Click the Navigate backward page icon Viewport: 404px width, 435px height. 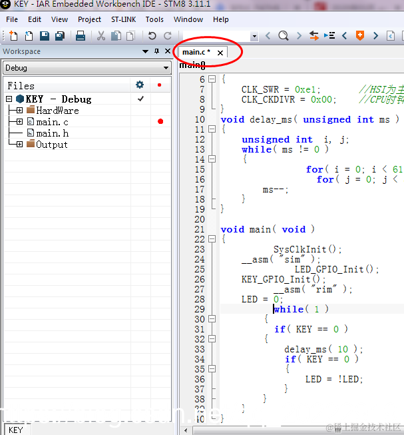click(x=391, y=36)
